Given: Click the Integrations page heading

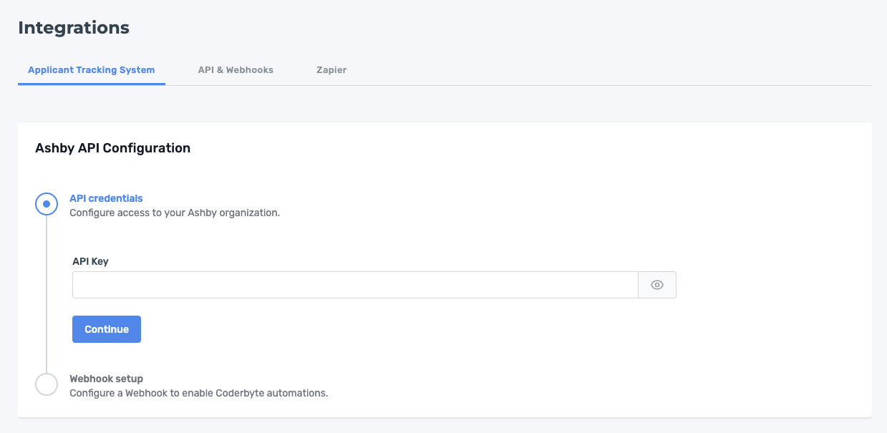Looking at the screenshot, I should pos(74,28).
